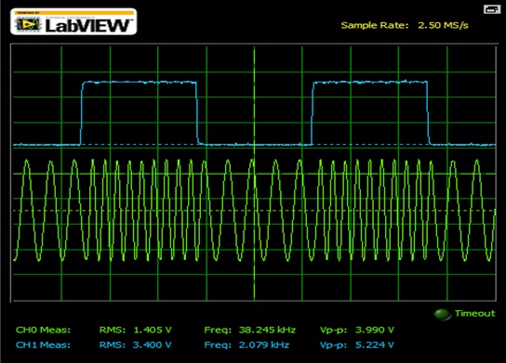This screenshot has width=506, height=363.
Task: Click CH0 frequency reading 38.245 kHz
Action: (267, 330)
